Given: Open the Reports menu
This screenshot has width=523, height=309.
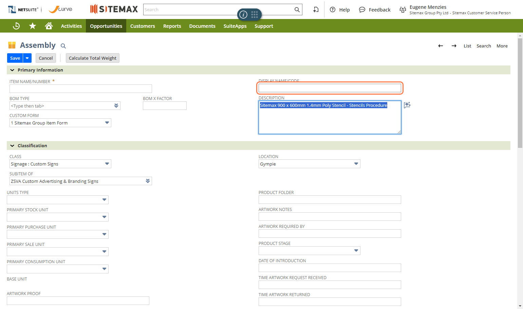Looking at the screenshot, I should coord(172,26).
